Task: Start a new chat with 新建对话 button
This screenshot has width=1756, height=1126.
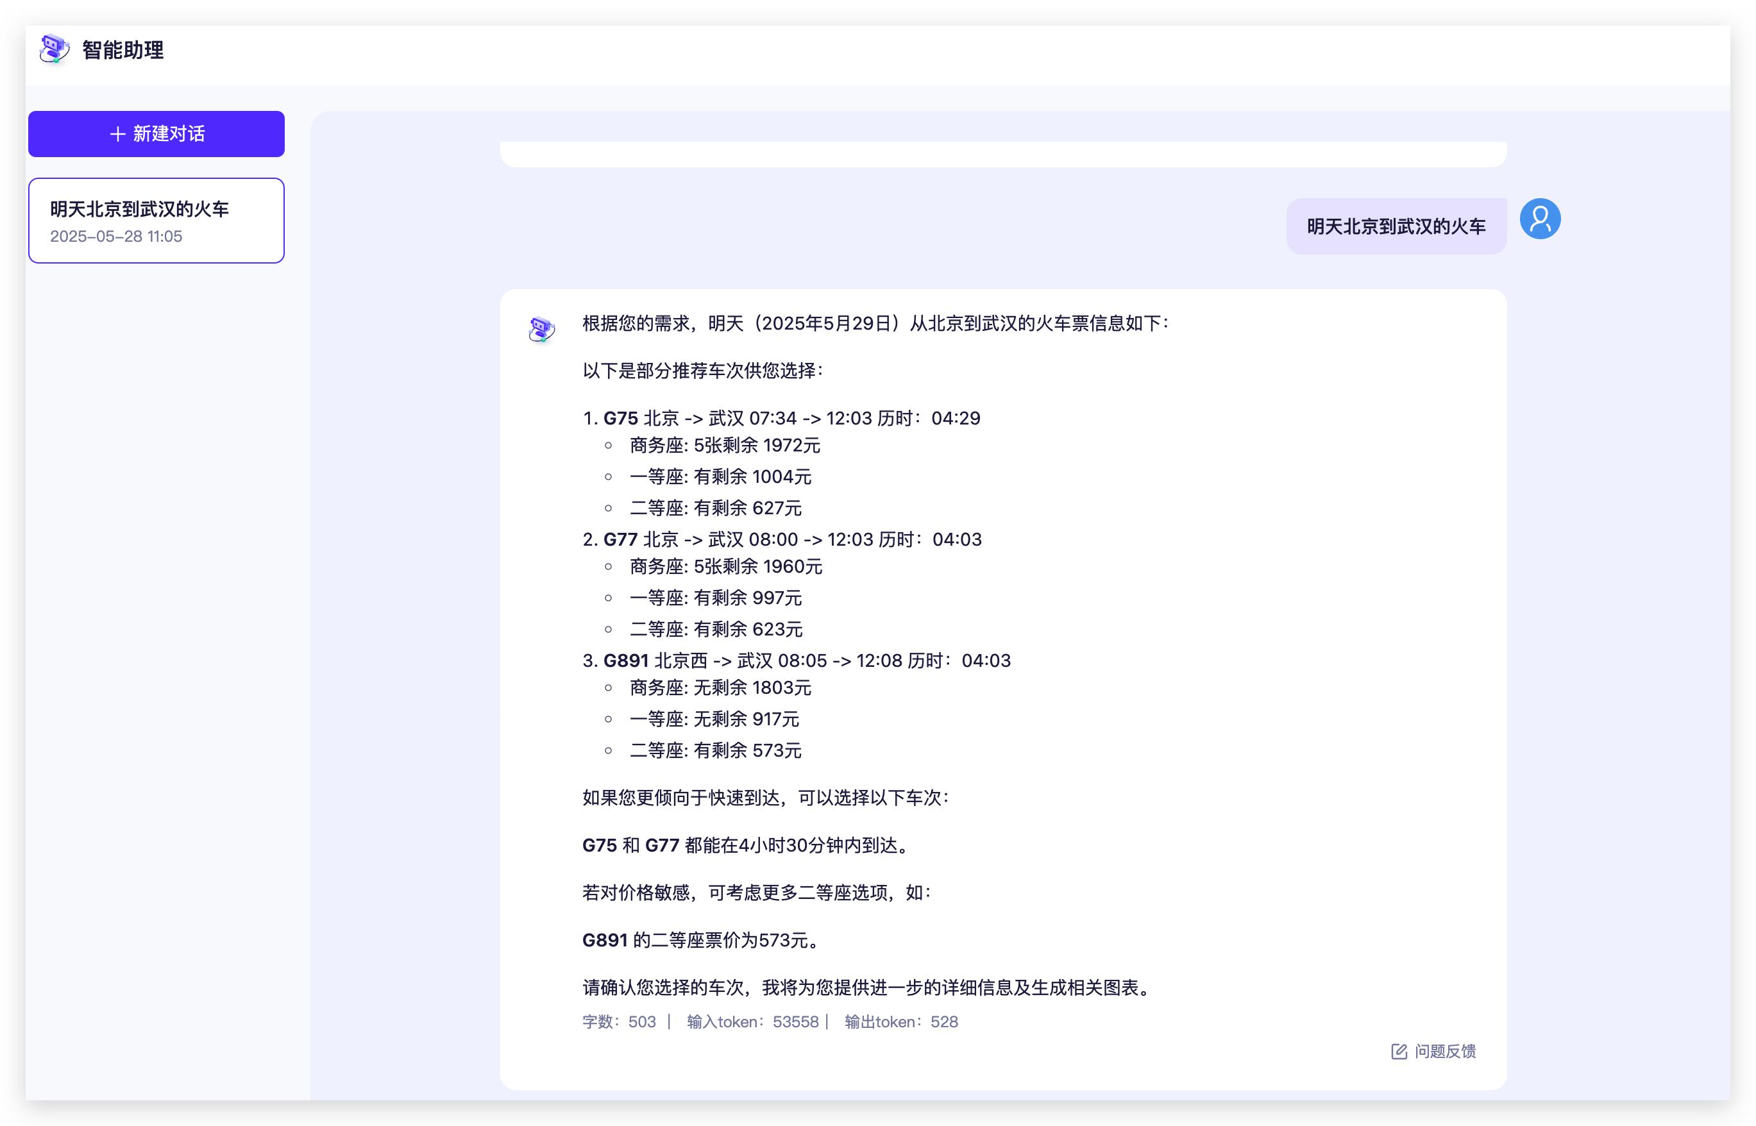Action: tap(156, 134)
